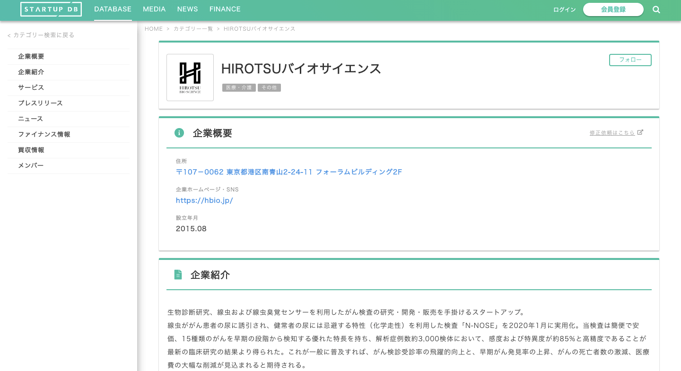Select 買収情報 in the sidebar
The width and height of the screenshot is (681, 371).
click(x=69, y=150)
